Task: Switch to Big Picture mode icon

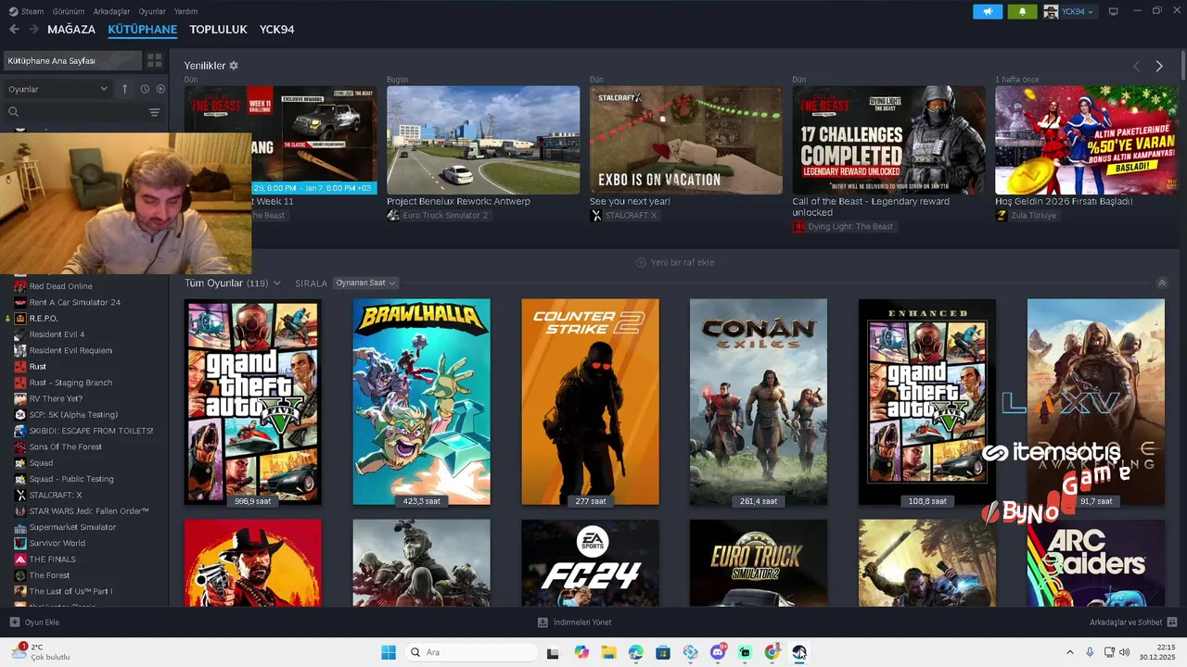Action: click(x=1114, y=11)
